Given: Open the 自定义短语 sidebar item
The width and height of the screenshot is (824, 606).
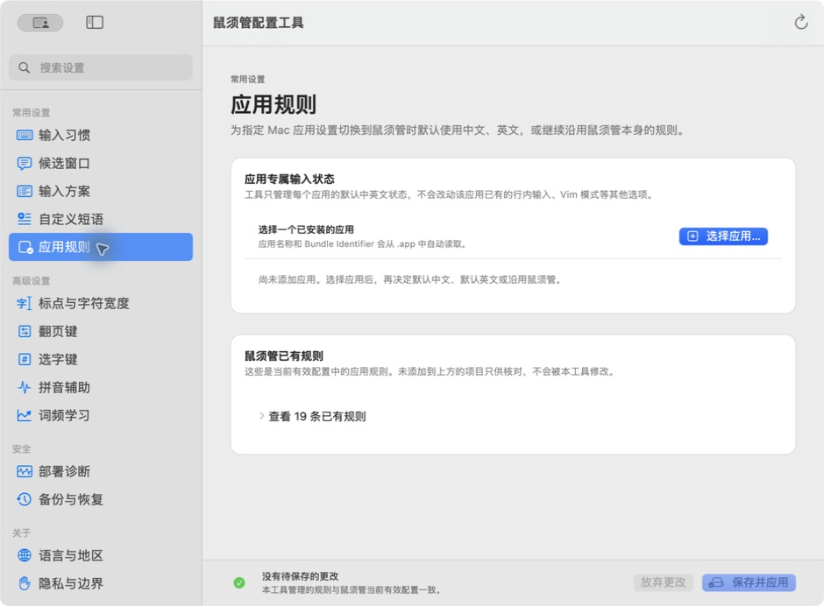Looking at the screenshot, I should point(101,219).
